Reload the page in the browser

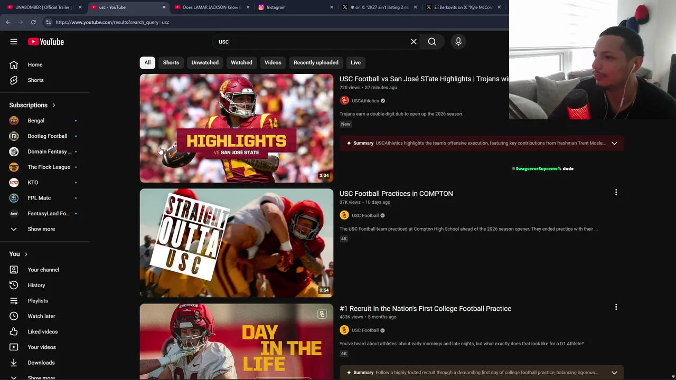(33, 22)
